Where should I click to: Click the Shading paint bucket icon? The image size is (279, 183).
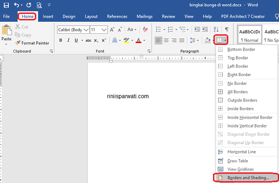(x=207, y=40)
